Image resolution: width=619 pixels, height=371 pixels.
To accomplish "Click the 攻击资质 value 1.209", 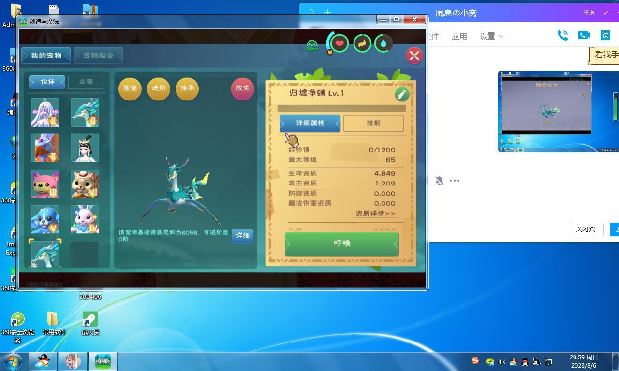I will pos(384,184).
